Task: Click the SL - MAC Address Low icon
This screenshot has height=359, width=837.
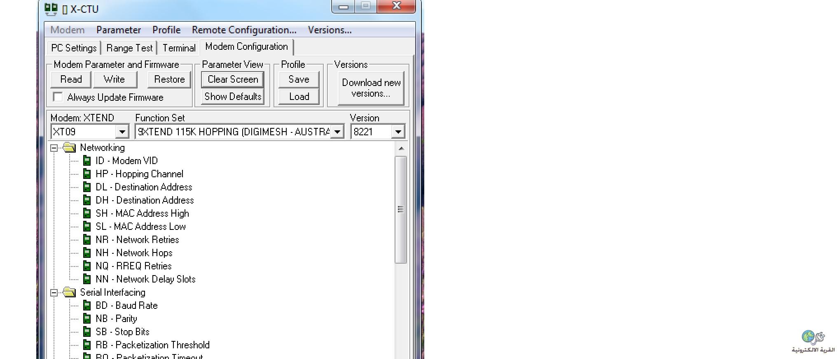Action: click(87, 227)
